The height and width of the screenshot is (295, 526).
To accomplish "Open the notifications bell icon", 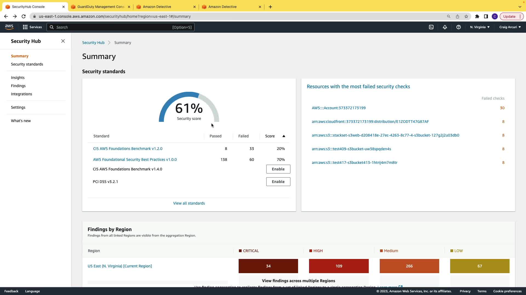I will click(x=445, y=27).
